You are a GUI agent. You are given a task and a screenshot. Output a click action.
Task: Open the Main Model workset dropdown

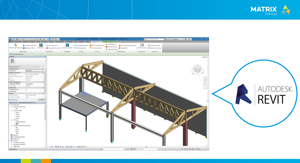(x=147, y=149)
